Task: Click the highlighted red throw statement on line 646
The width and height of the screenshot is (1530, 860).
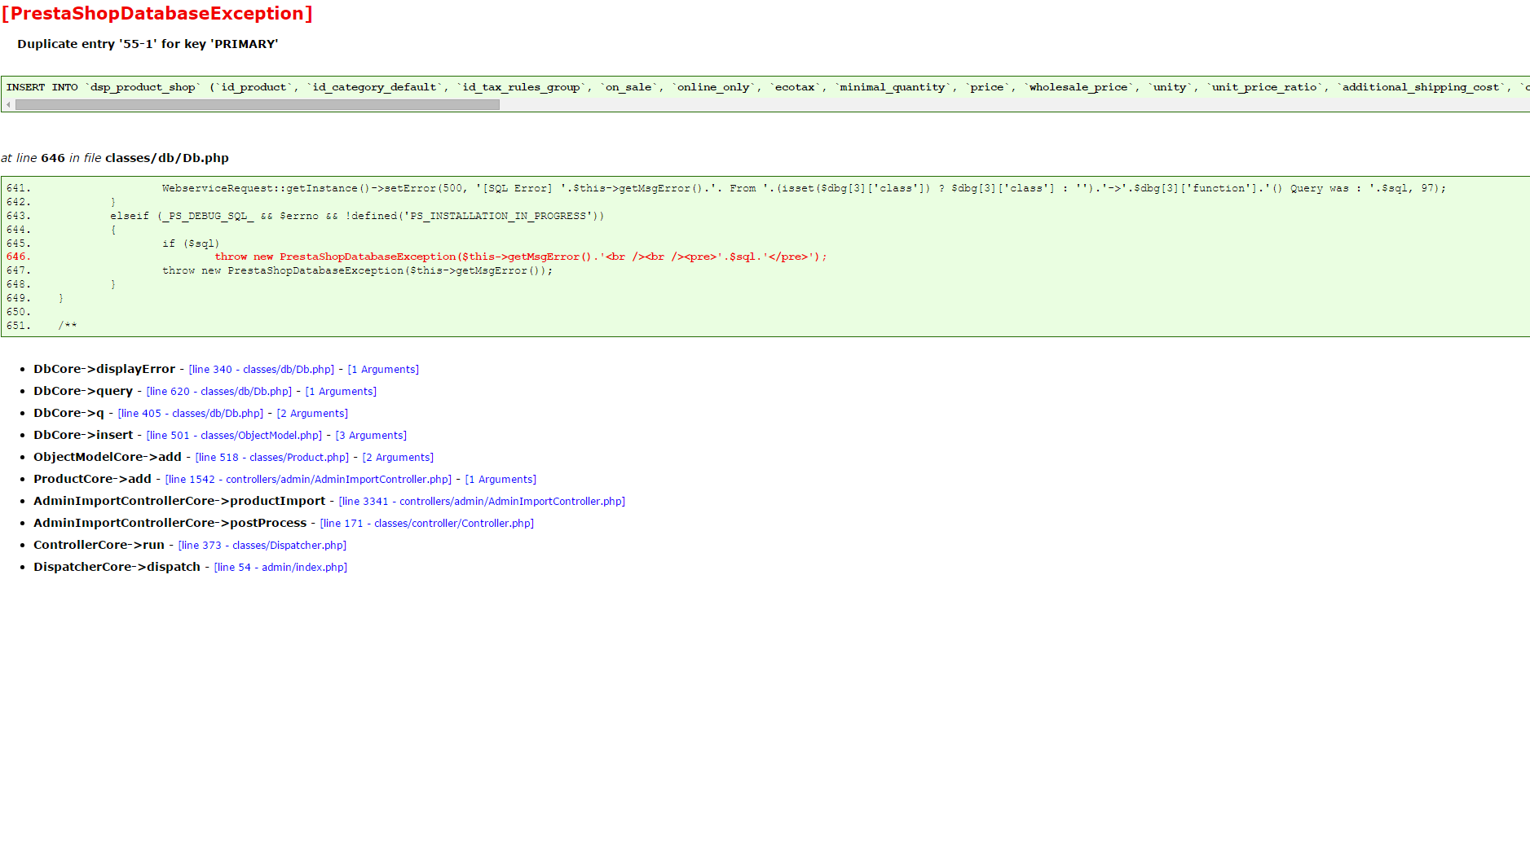Action: point(521,257)
